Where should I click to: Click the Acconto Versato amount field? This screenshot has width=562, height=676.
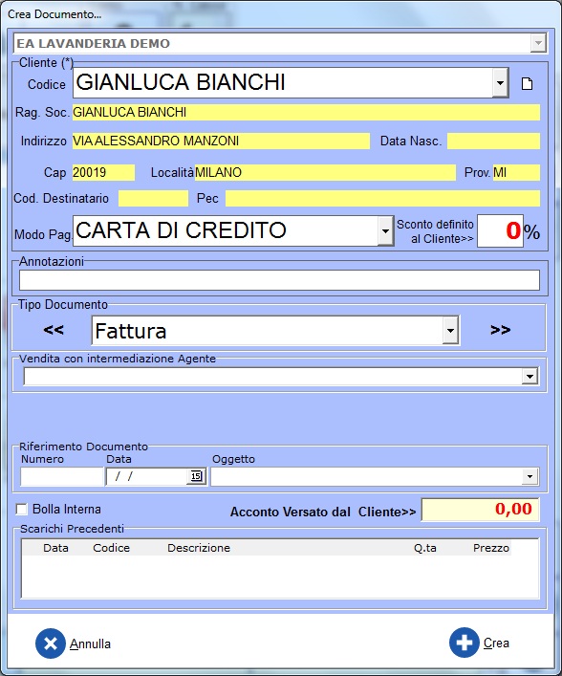pos(480,510)
